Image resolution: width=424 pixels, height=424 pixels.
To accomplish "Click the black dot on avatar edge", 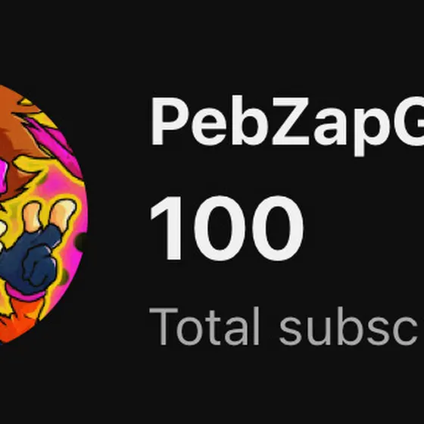I will [81, 242].
